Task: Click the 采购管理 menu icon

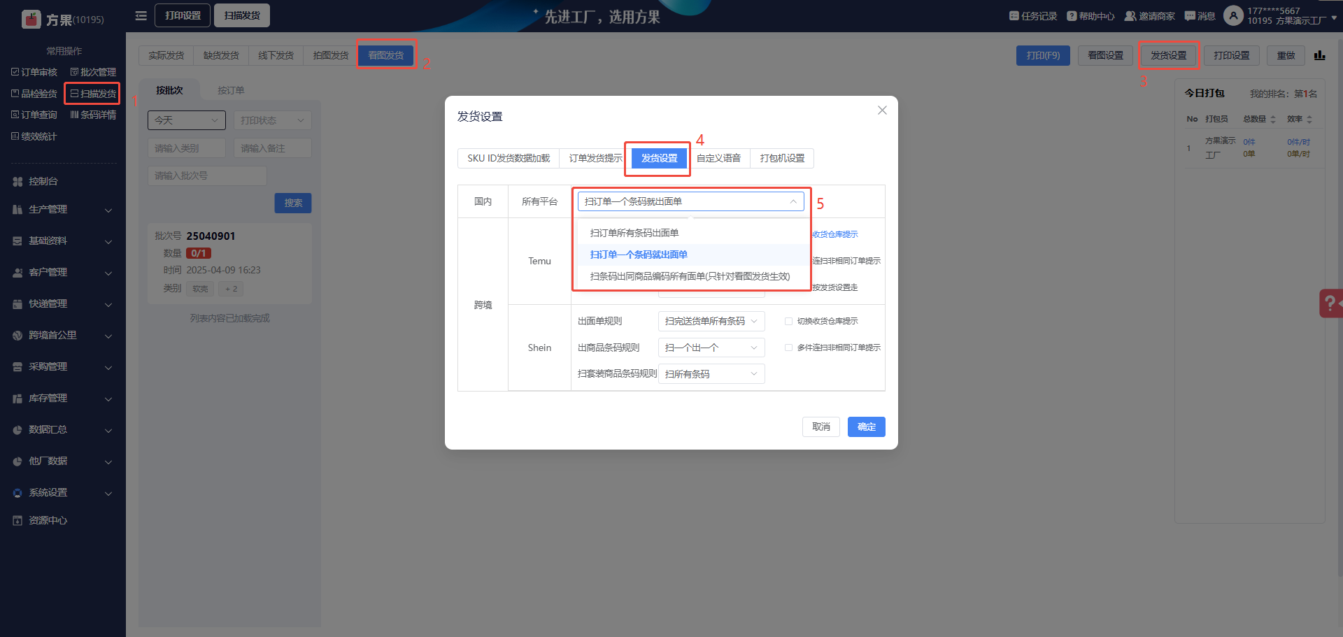Action: pyautogui.click(x=17, y=367)
